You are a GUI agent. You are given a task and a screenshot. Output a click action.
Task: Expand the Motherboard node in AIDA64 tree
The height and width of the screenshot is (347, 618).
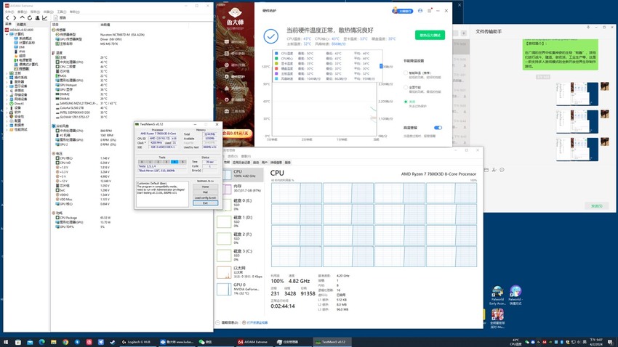(x=7, y=73)
